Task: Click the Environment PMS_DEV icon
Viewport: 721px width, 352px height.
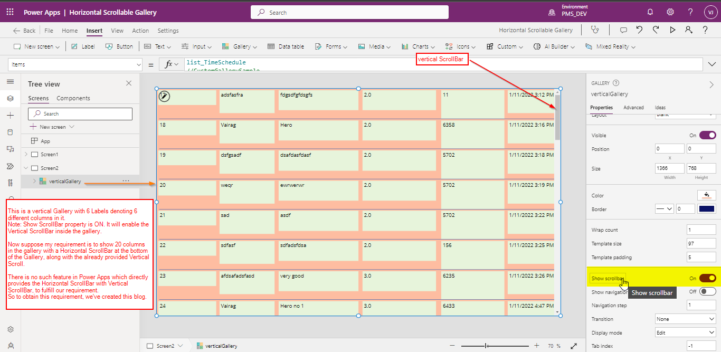Action: 552,12
